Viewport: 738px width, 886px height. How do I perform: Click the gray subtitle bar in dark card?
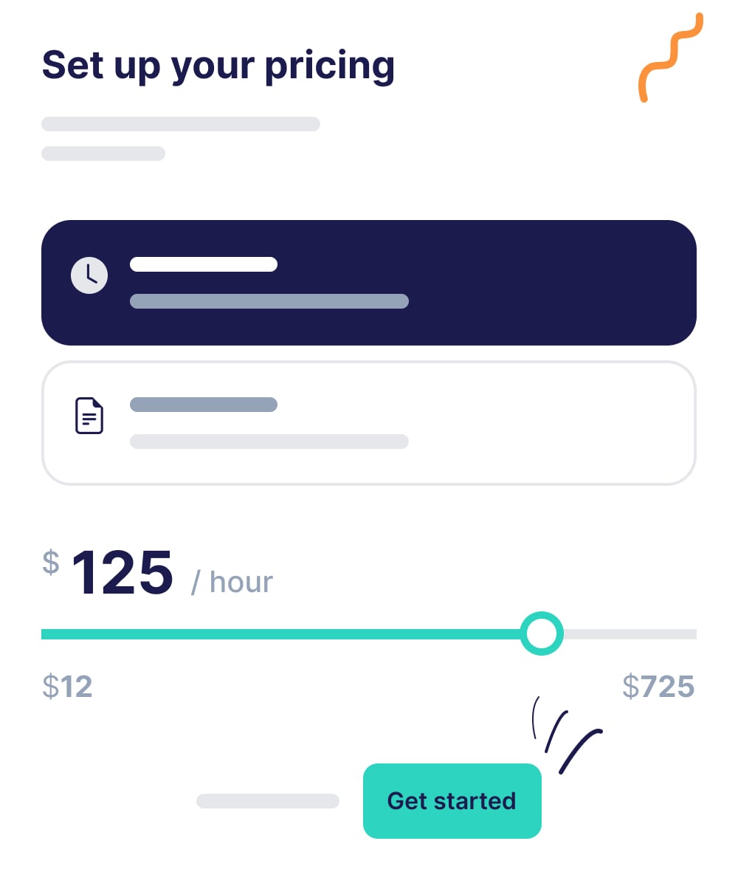269,301
